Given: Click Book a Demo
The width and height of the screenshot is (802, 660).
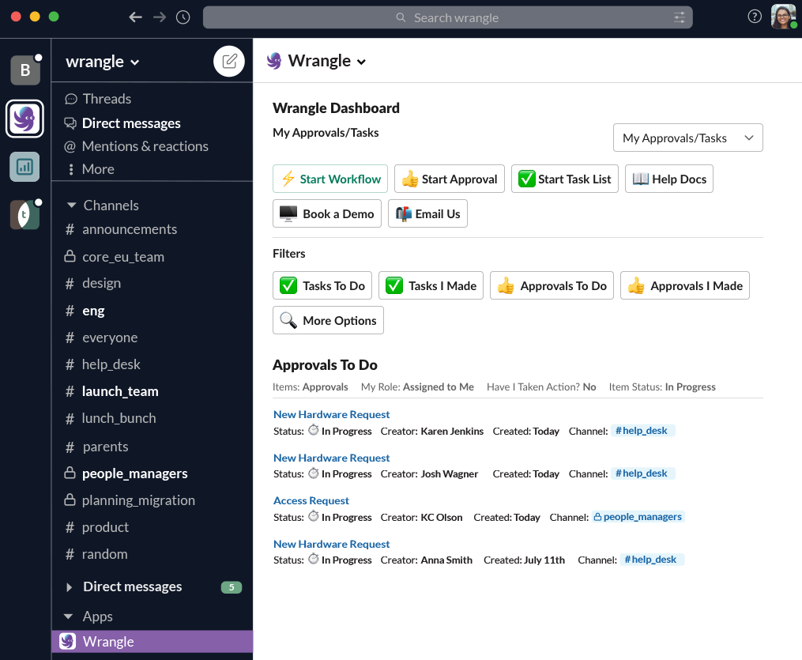Looking at the screenshot, I should [x=327, y=213].
